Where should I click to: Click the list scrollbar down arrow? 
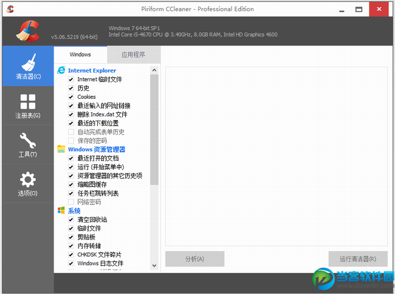coord(154,266)
